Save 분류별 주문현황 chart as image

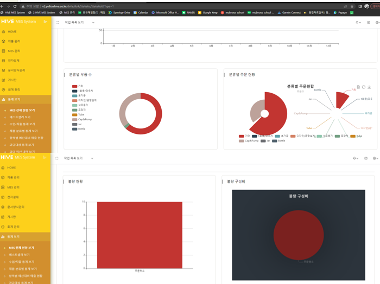tap(369, 87)
